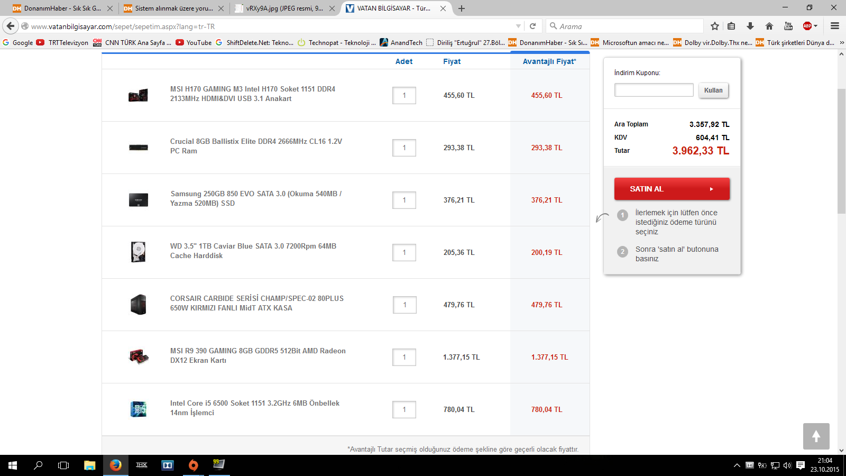Image resolution: width=846 pixels, height=476 pixels.
Task: Show more bookmarks with the chevron
Action: 842,43
